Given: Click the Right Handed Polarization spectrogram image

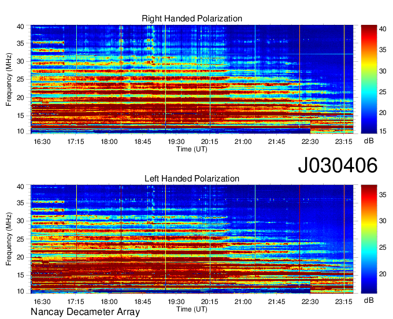Looking at the screenshot, I should point(192,79).
